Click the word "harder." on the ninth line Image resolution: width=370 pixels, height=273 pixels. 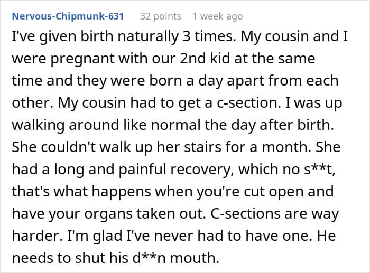click(38, 236)
